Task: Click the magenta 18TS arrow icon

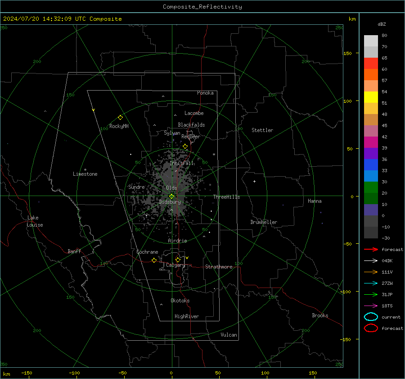Action: point(371,306)
